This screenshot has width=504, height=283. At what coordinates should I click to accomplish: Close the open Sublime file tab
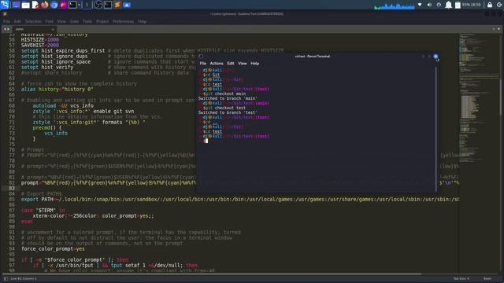coord(53,29)
